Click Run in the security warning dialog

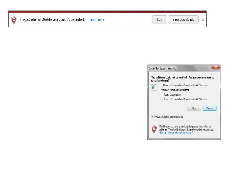194,108
